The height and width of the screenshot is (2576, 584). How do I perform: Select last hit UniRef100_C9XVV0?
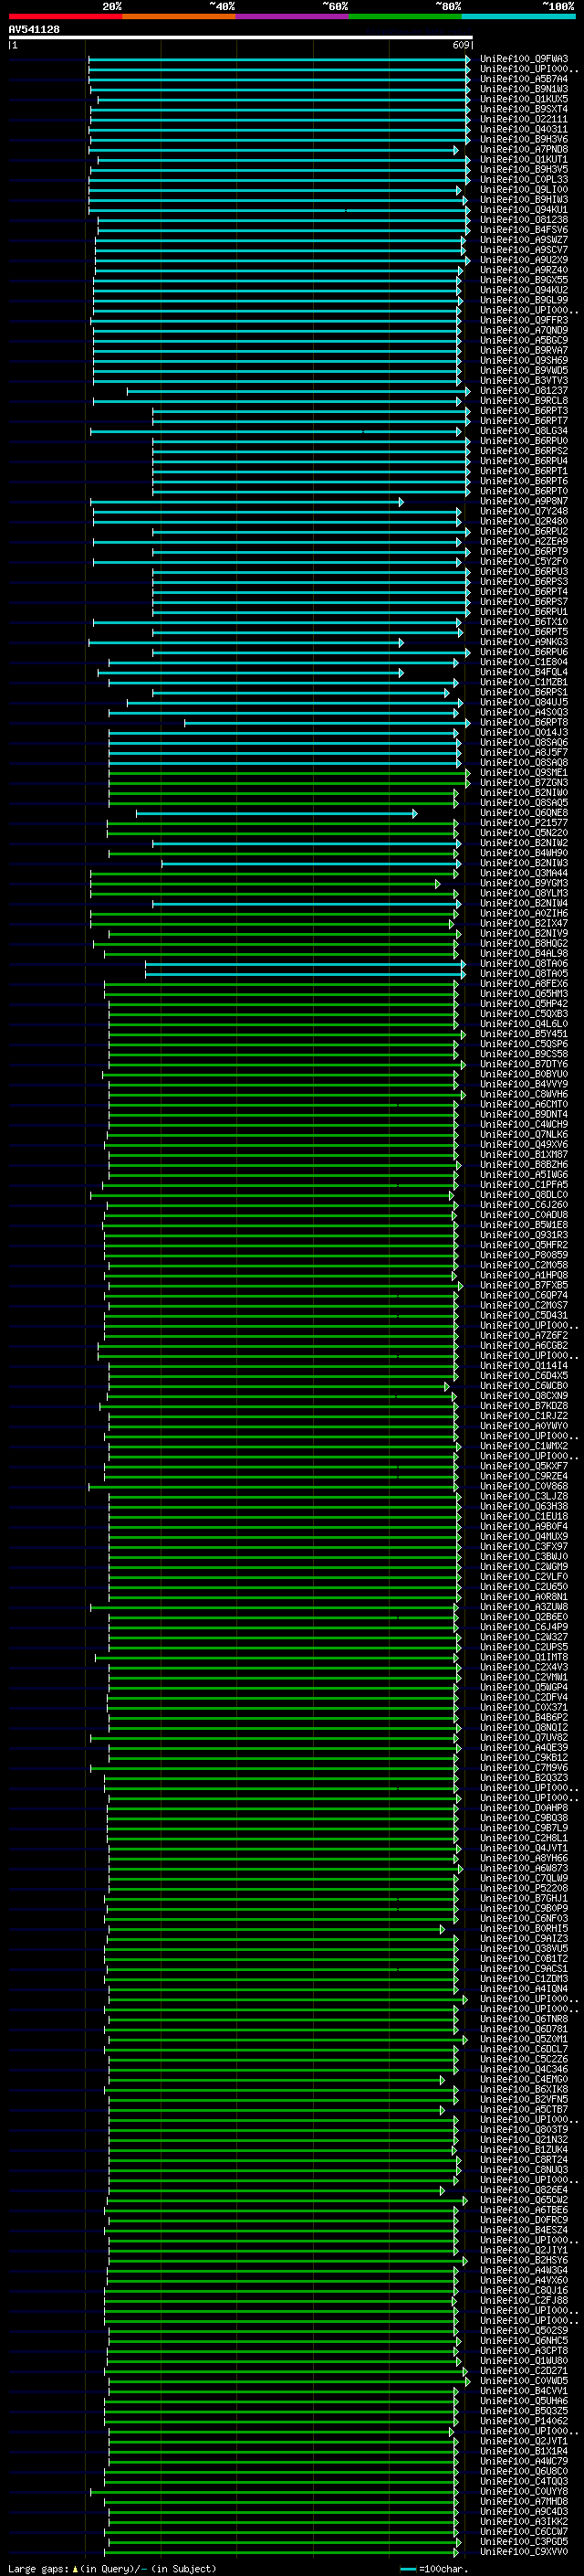[524, 2552]
